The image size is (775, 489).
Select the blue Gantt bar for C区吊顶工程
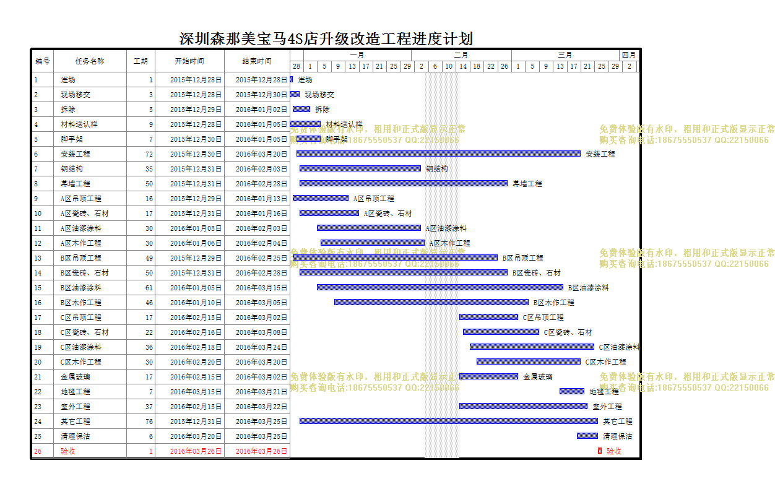[x=488, y=317]
